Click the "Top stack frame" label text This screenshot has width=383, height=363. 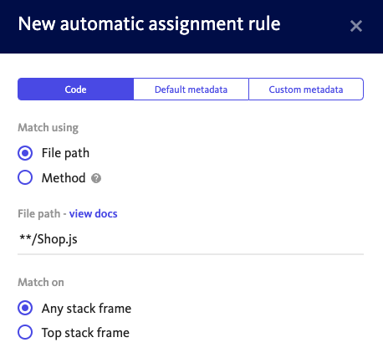click(x=85, y=333)
